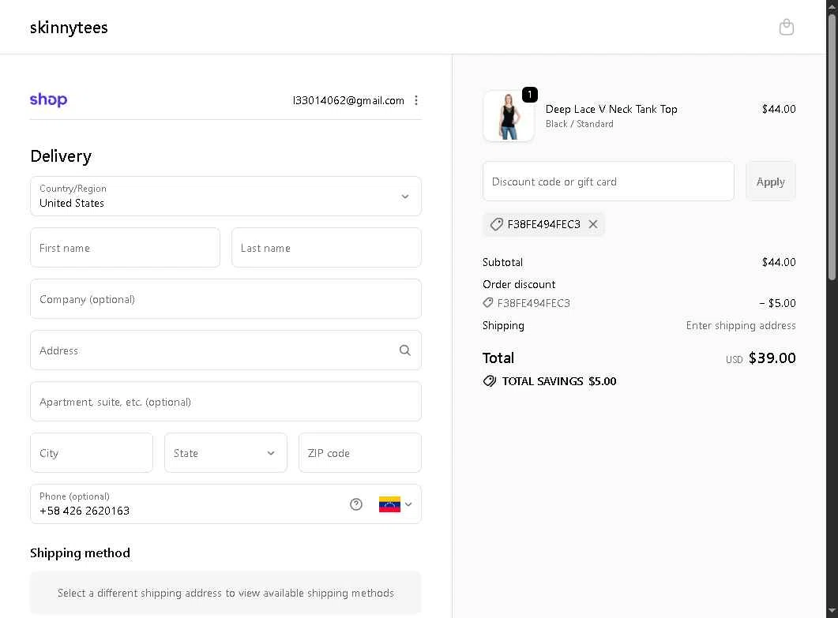Screen dimensions: 838x618
Task: Click the discount tag icon in applied code chip
Action: pyautogui.click(x=497, y=224)
